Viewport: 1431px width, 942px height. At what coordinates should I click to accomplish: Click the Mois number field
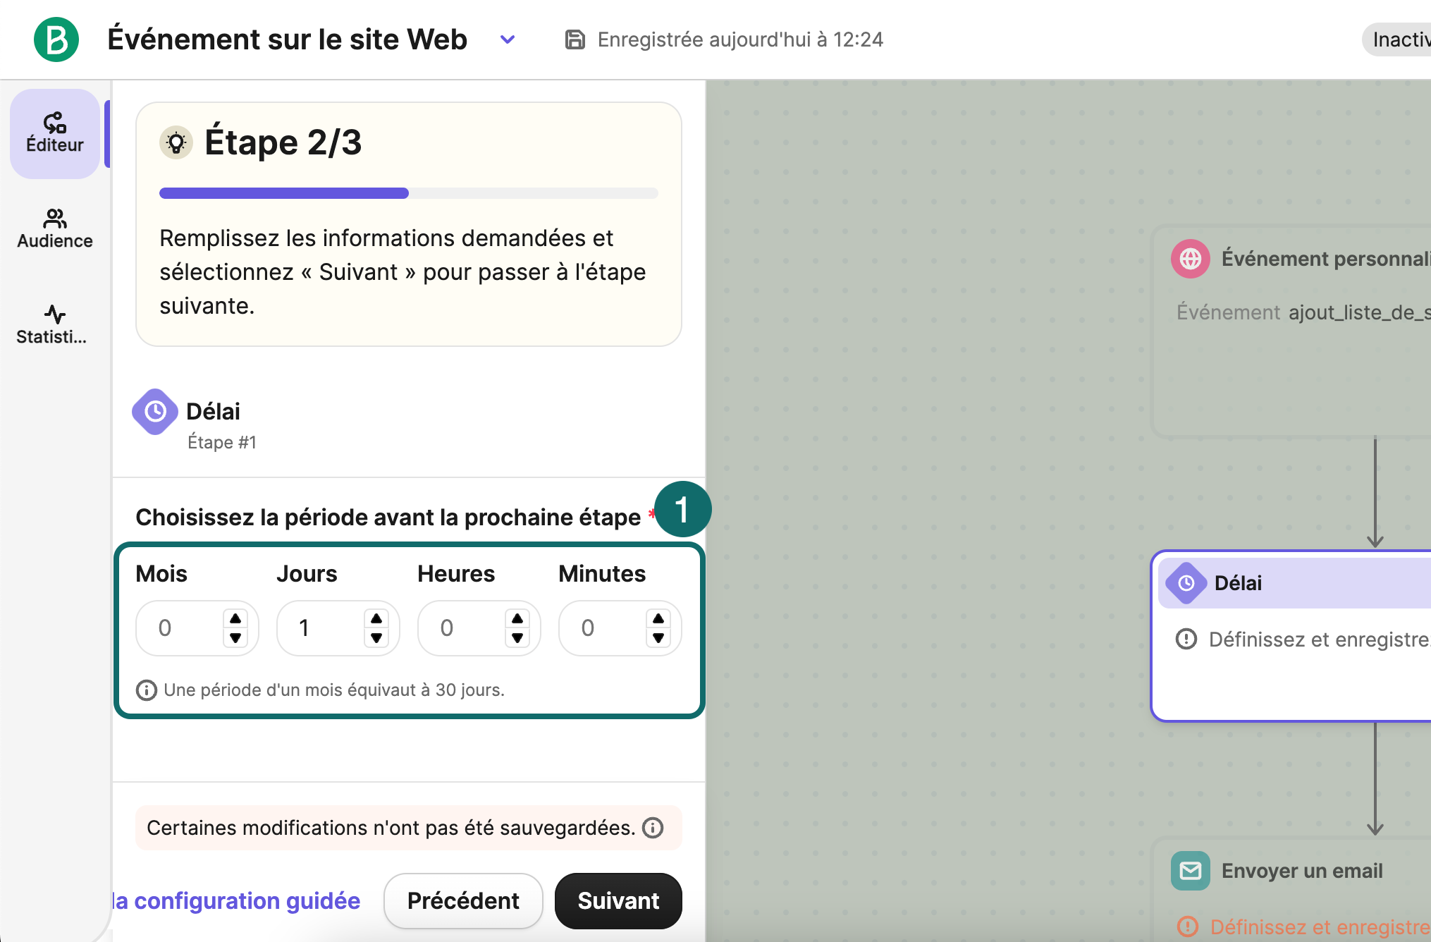pyautogui.click(x=197, y=628)
